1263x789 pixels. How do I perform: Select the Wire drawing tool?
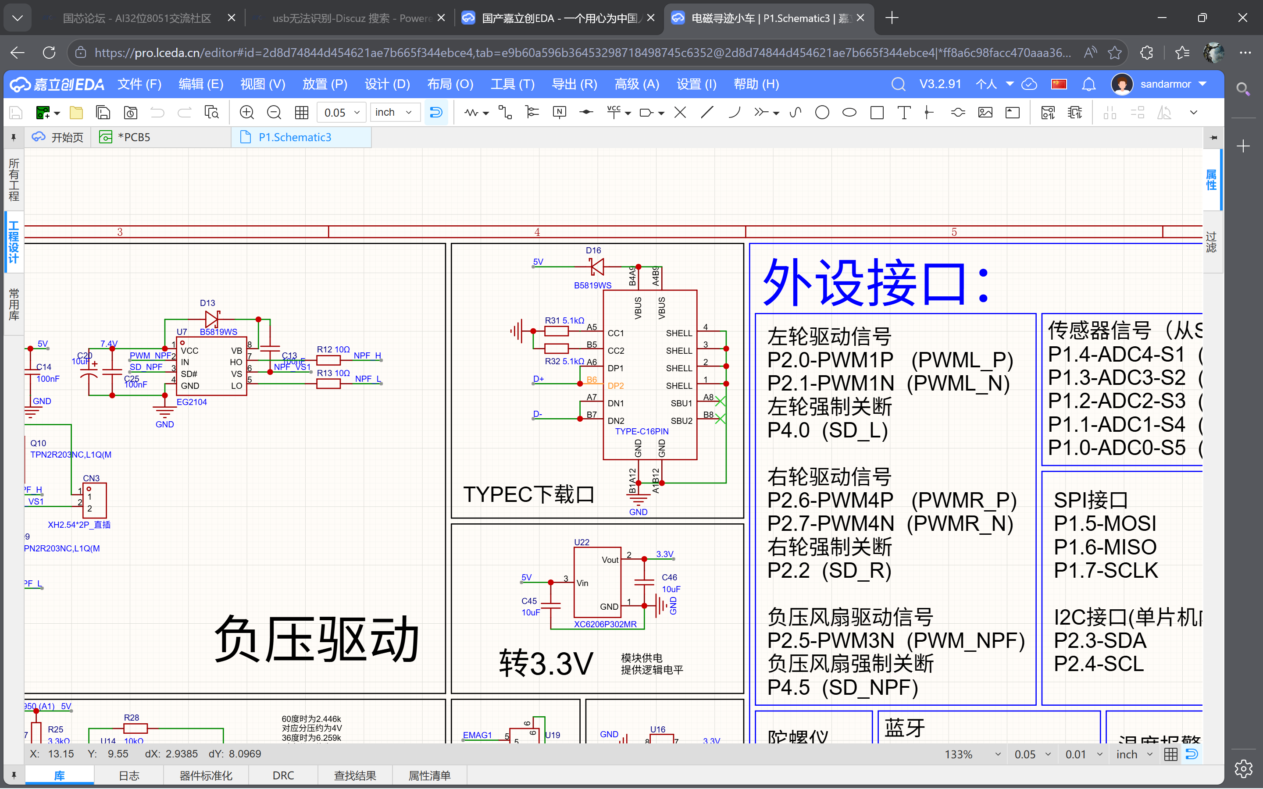click(472, 112)
